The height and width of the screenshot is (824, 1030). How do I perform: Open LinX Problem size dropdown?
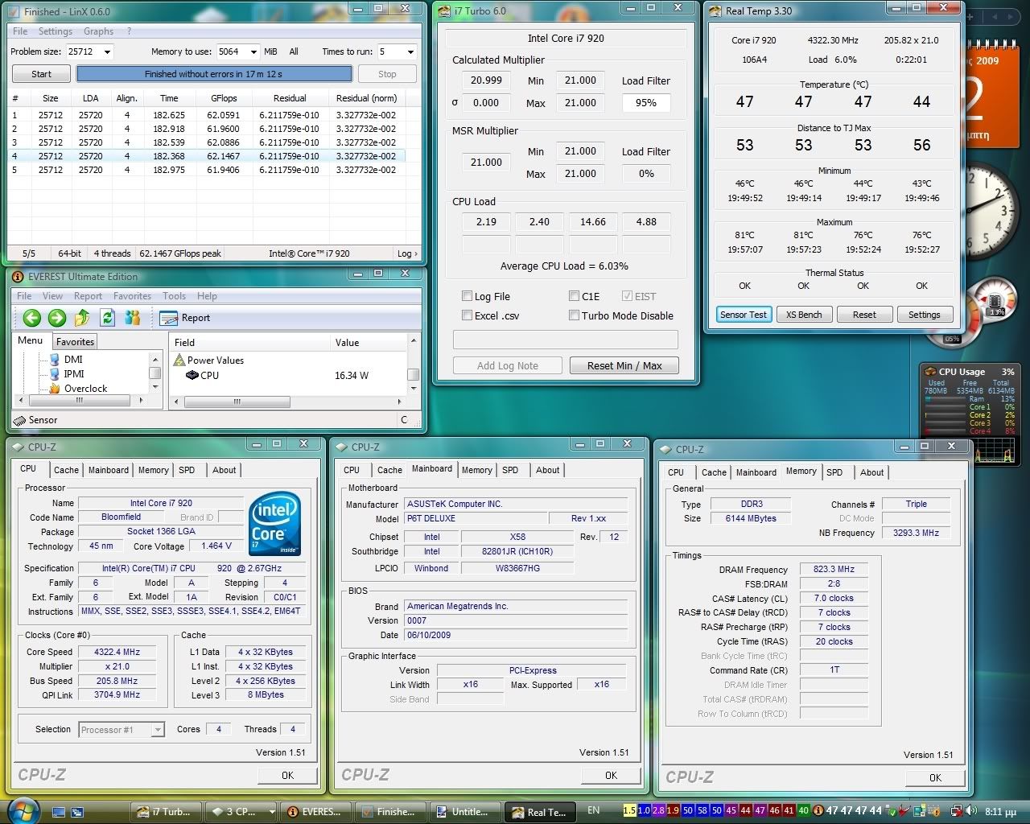pyautogui.click(x=107, y=51)
